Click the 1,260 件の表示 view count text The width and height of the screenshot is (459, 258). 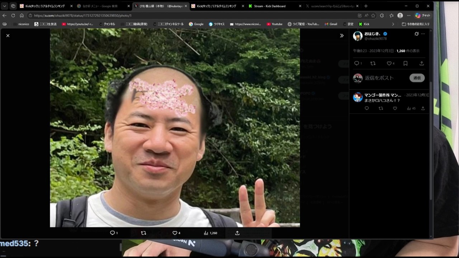(408, 51)
